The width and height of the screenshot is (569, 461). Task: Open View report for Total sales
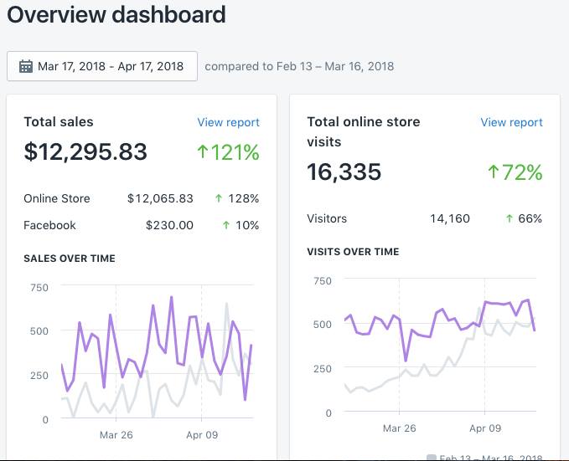228,122
